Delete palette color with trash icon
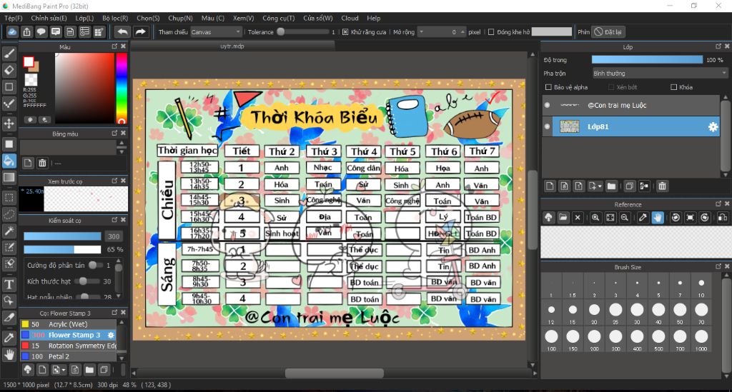 pos(42,163)
